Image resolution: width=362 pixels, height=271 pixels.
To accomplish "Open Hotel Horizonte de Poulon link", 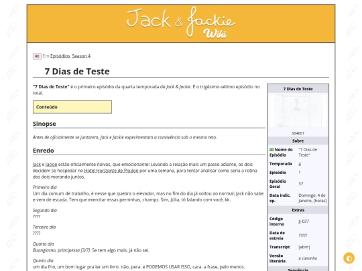I will tap(111, 171).
